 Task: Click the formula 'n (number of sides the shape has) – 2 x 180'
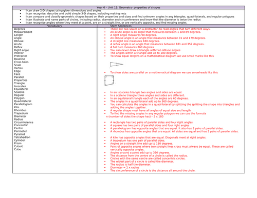pyautogui.click(x=135, y=116)
